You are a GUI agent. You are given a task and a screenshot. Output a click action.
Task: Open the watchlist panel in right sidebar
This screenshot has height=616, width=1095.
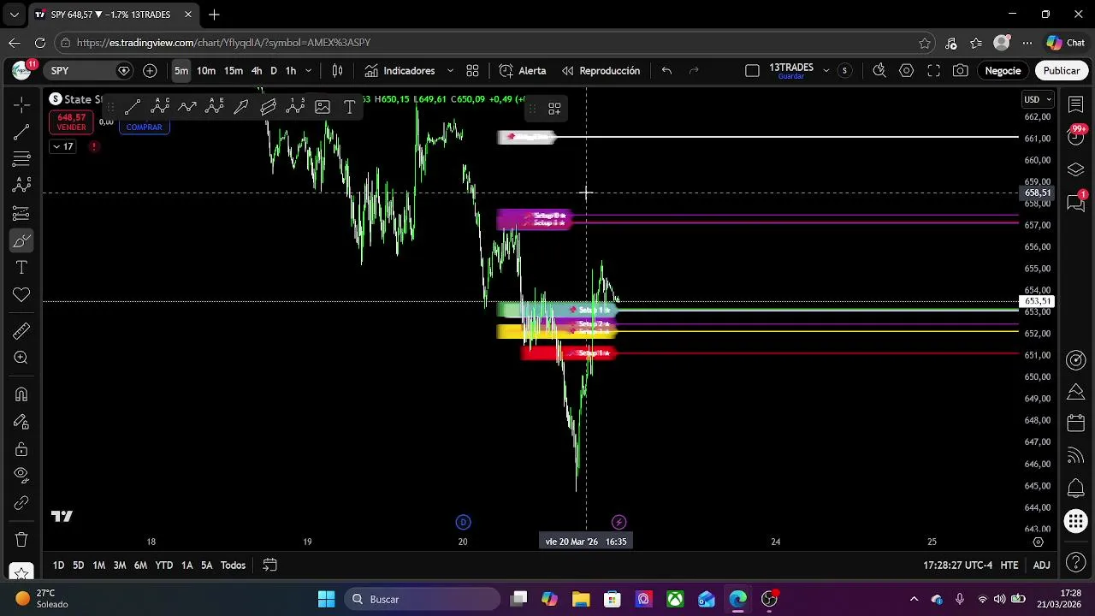1075,104
